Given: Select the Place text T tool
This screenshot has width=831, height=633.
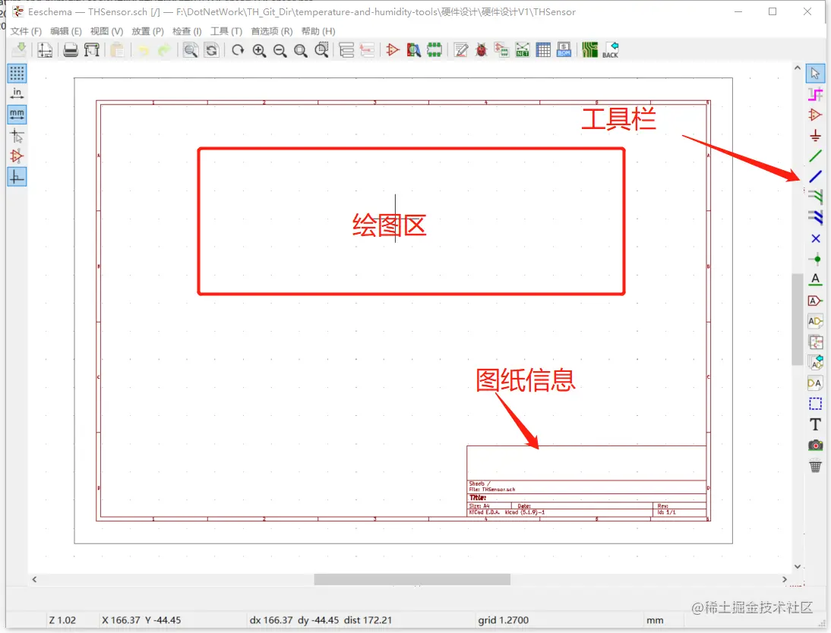Looking at the screenshot, I should point(815,425).
